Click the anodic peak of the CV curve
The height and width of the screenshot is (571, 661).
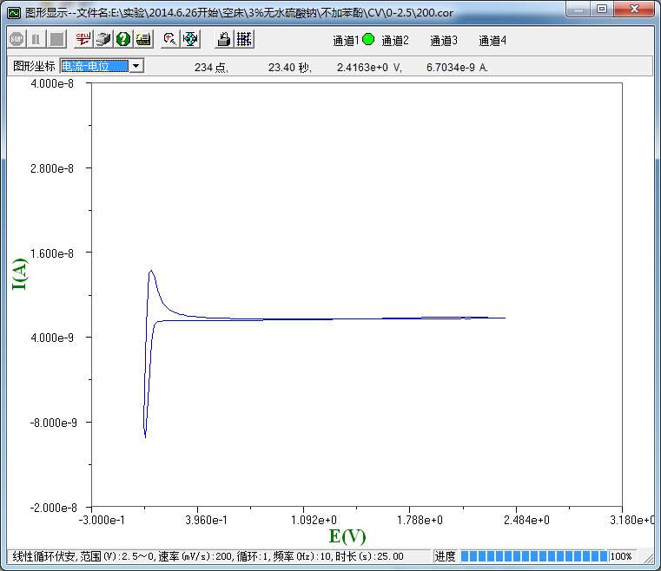pos(150,271)
